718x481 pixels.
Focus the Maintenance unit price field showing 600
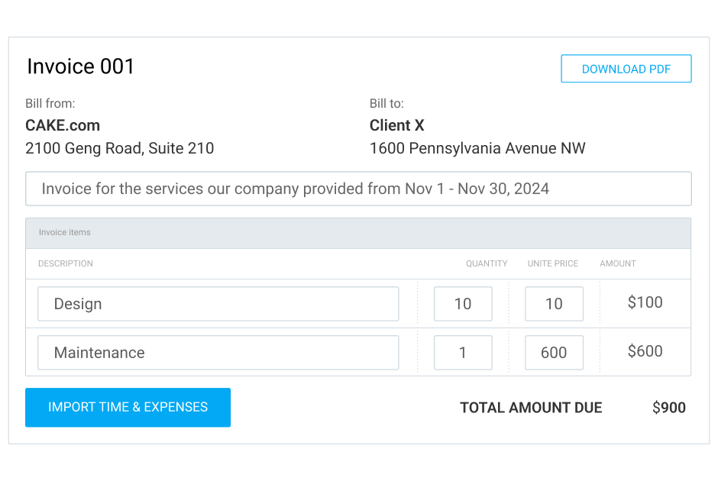[554, 353]
